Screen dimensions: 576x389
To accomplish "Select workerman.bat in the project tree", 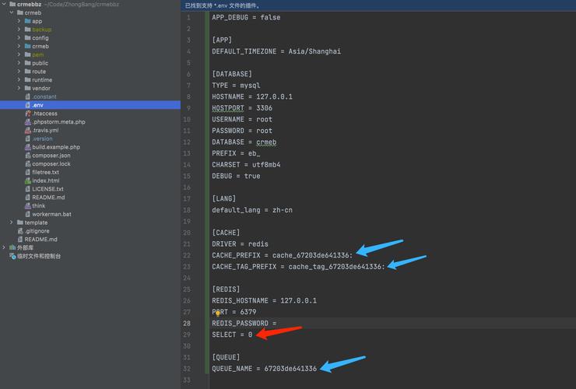I will 51,214.
